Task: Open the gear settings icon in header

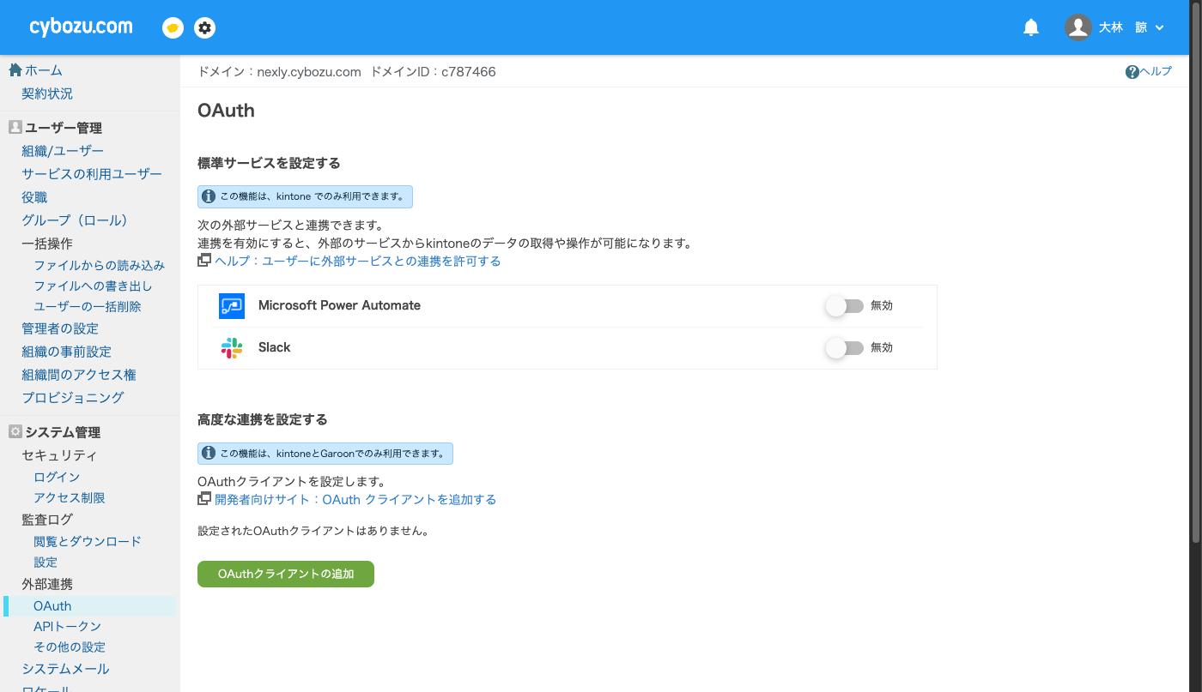Action: click(x=204, y=27)
